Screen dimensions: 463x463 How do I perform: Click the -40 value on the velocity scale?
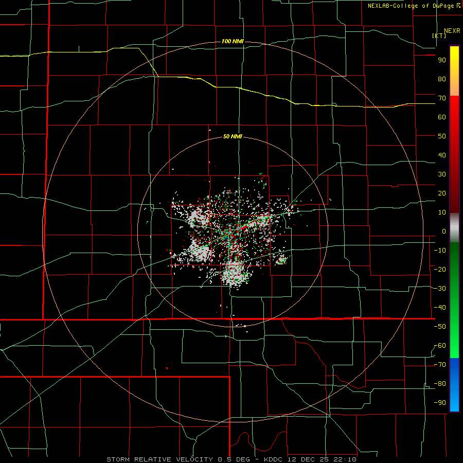tap(440, 308)
